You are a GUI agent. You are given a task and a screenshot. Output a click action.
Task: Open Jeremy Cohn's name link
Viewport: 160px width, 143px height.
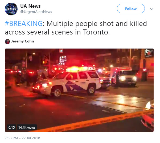pyautogui.click(x=22, y=41)
